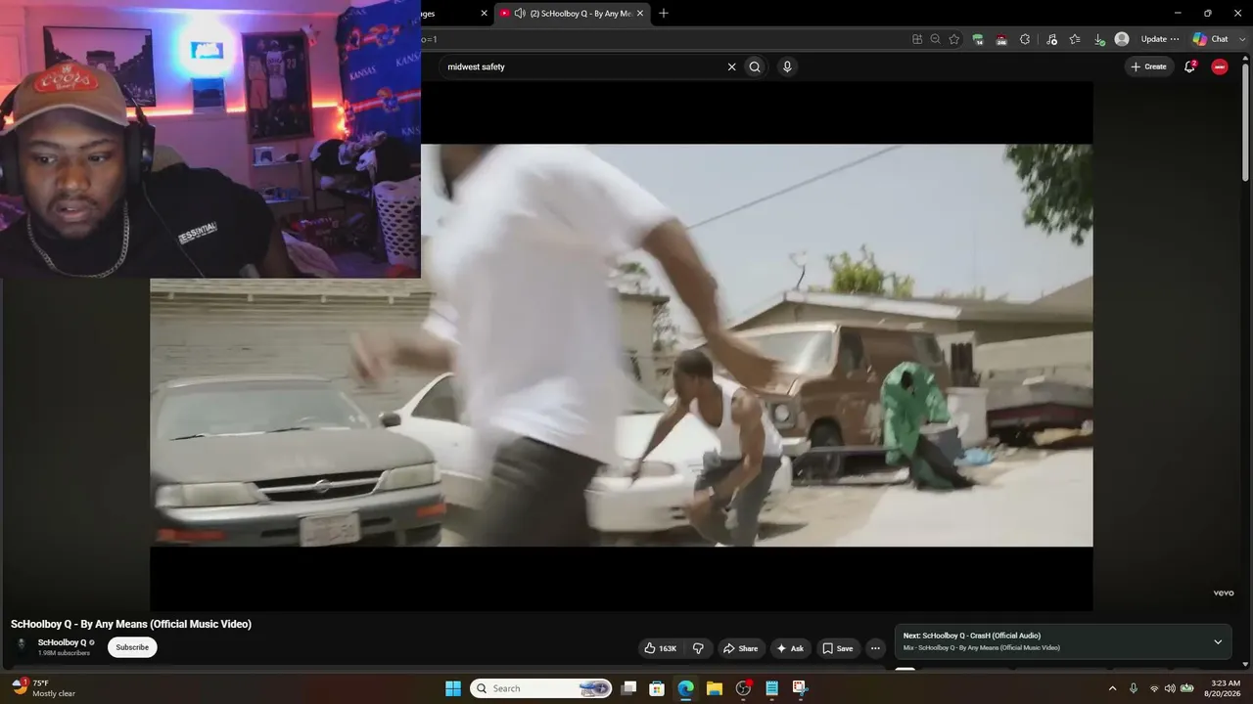
Task: Open YouTube notifications bell
Action: (1190, 66)
